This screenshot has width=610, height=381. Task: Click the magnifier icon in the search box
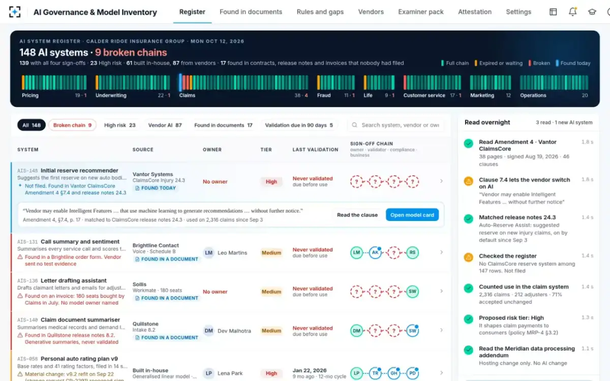(355, 125)
